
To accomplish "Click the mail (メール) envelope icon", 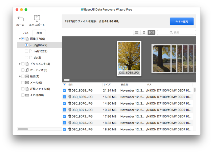I will point(27,83).
